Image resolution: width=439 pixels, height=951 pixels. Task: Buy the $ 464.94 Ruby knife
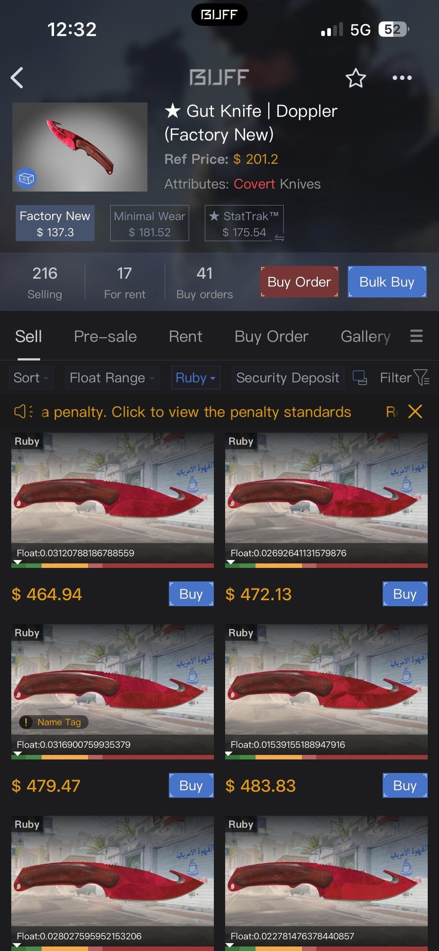click(191, 594)
